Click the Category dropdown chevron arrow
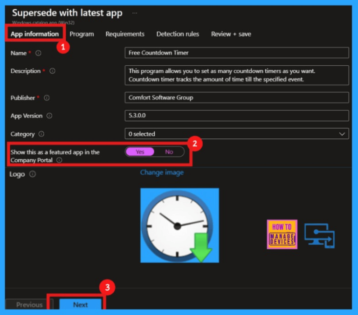The height and width of the screenshot is (315, 358). click(342, 134)
